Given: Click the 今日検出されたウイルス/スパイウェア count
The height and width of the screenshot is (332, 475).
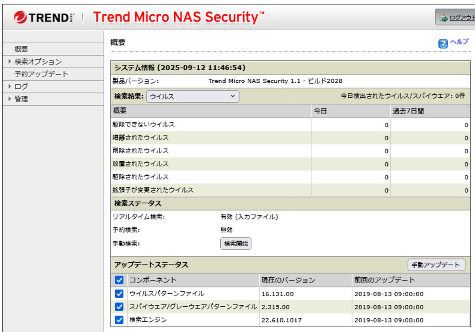Looking at the screenshot, I should pyautogui.click(x=403, y=96).
